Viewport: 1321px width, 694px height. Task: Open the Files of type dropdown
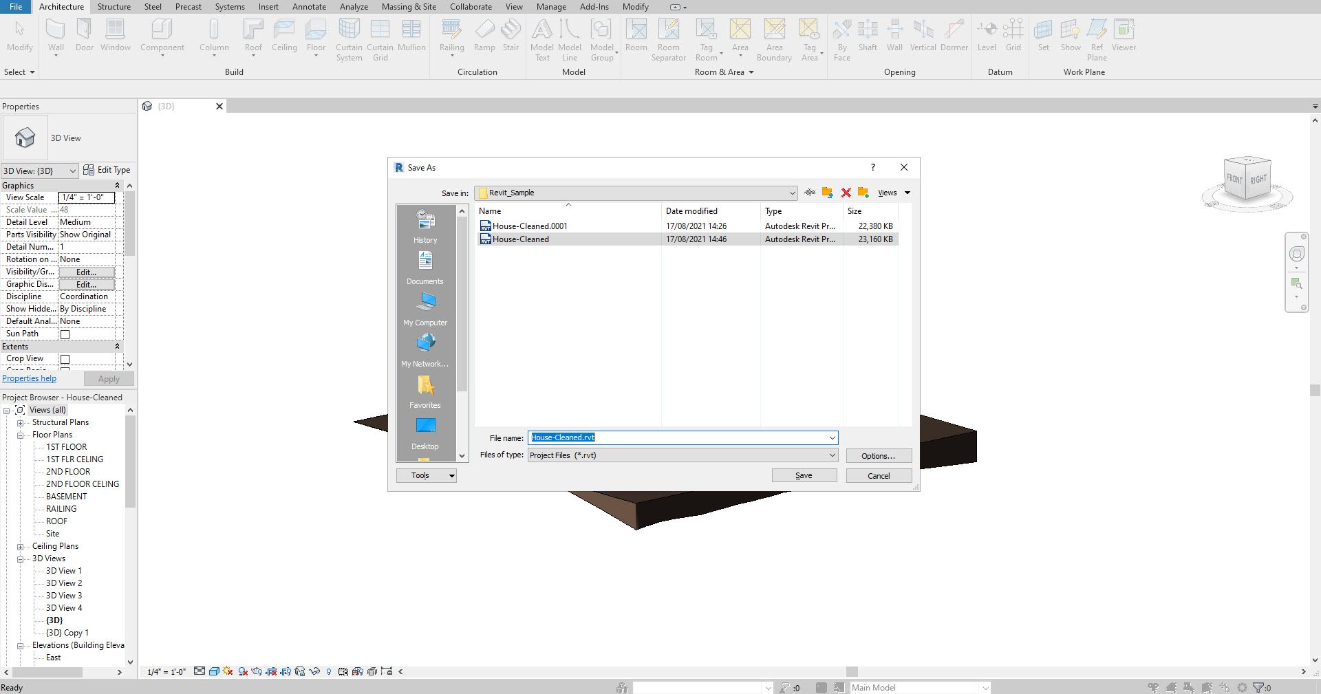832,455
